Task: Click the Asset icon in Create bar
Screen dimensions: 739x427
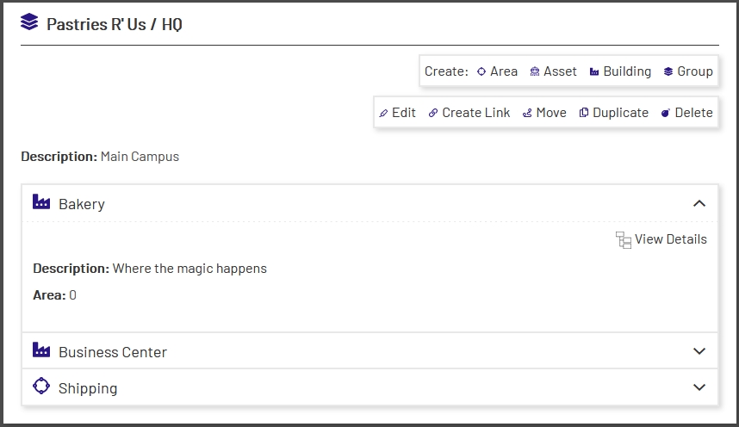Action: coord(535,71)
